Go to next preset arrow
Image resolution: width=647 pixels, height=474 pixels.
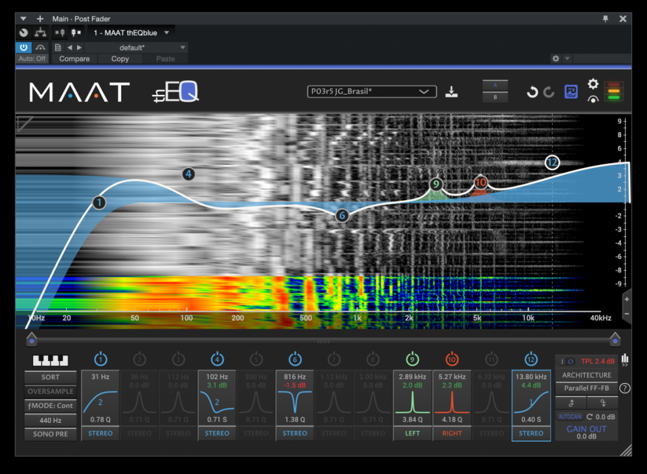coord(79,47)
